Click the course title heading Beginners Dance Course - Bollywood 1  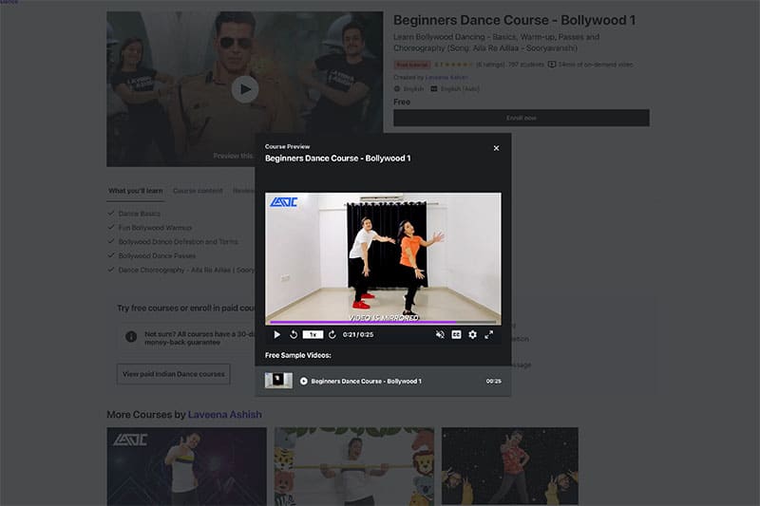[x=514, y=20]
